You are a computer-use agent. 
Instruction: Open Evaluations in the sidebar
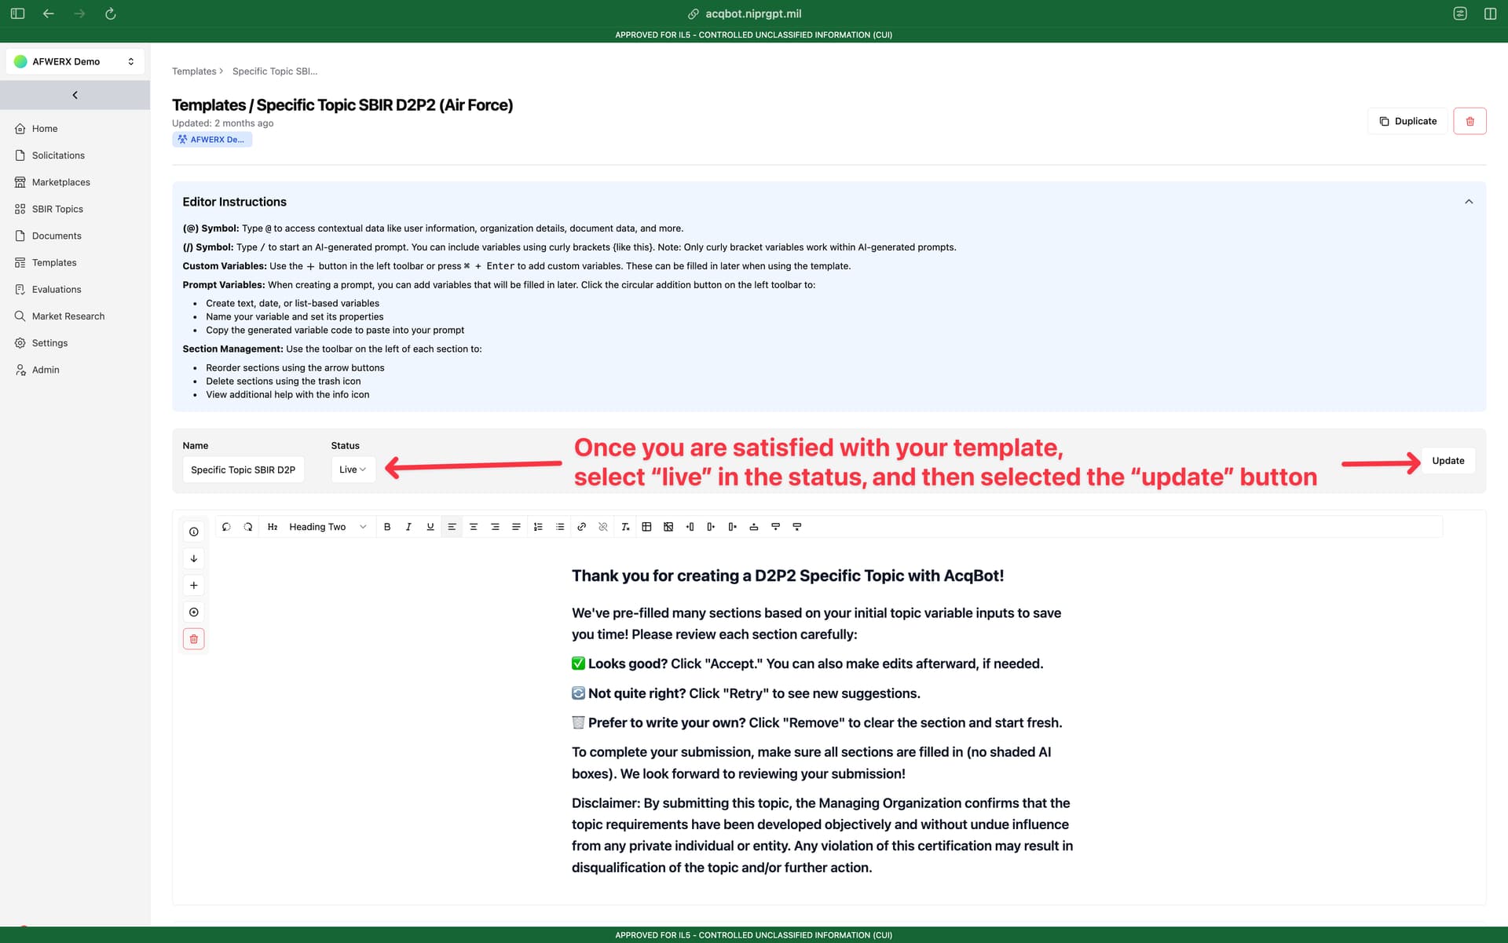tap(57, 289)
